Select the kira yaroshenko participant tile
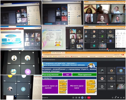Image resolution: width=126 pixels, height=100 pixels. click(x=102, y=86)
